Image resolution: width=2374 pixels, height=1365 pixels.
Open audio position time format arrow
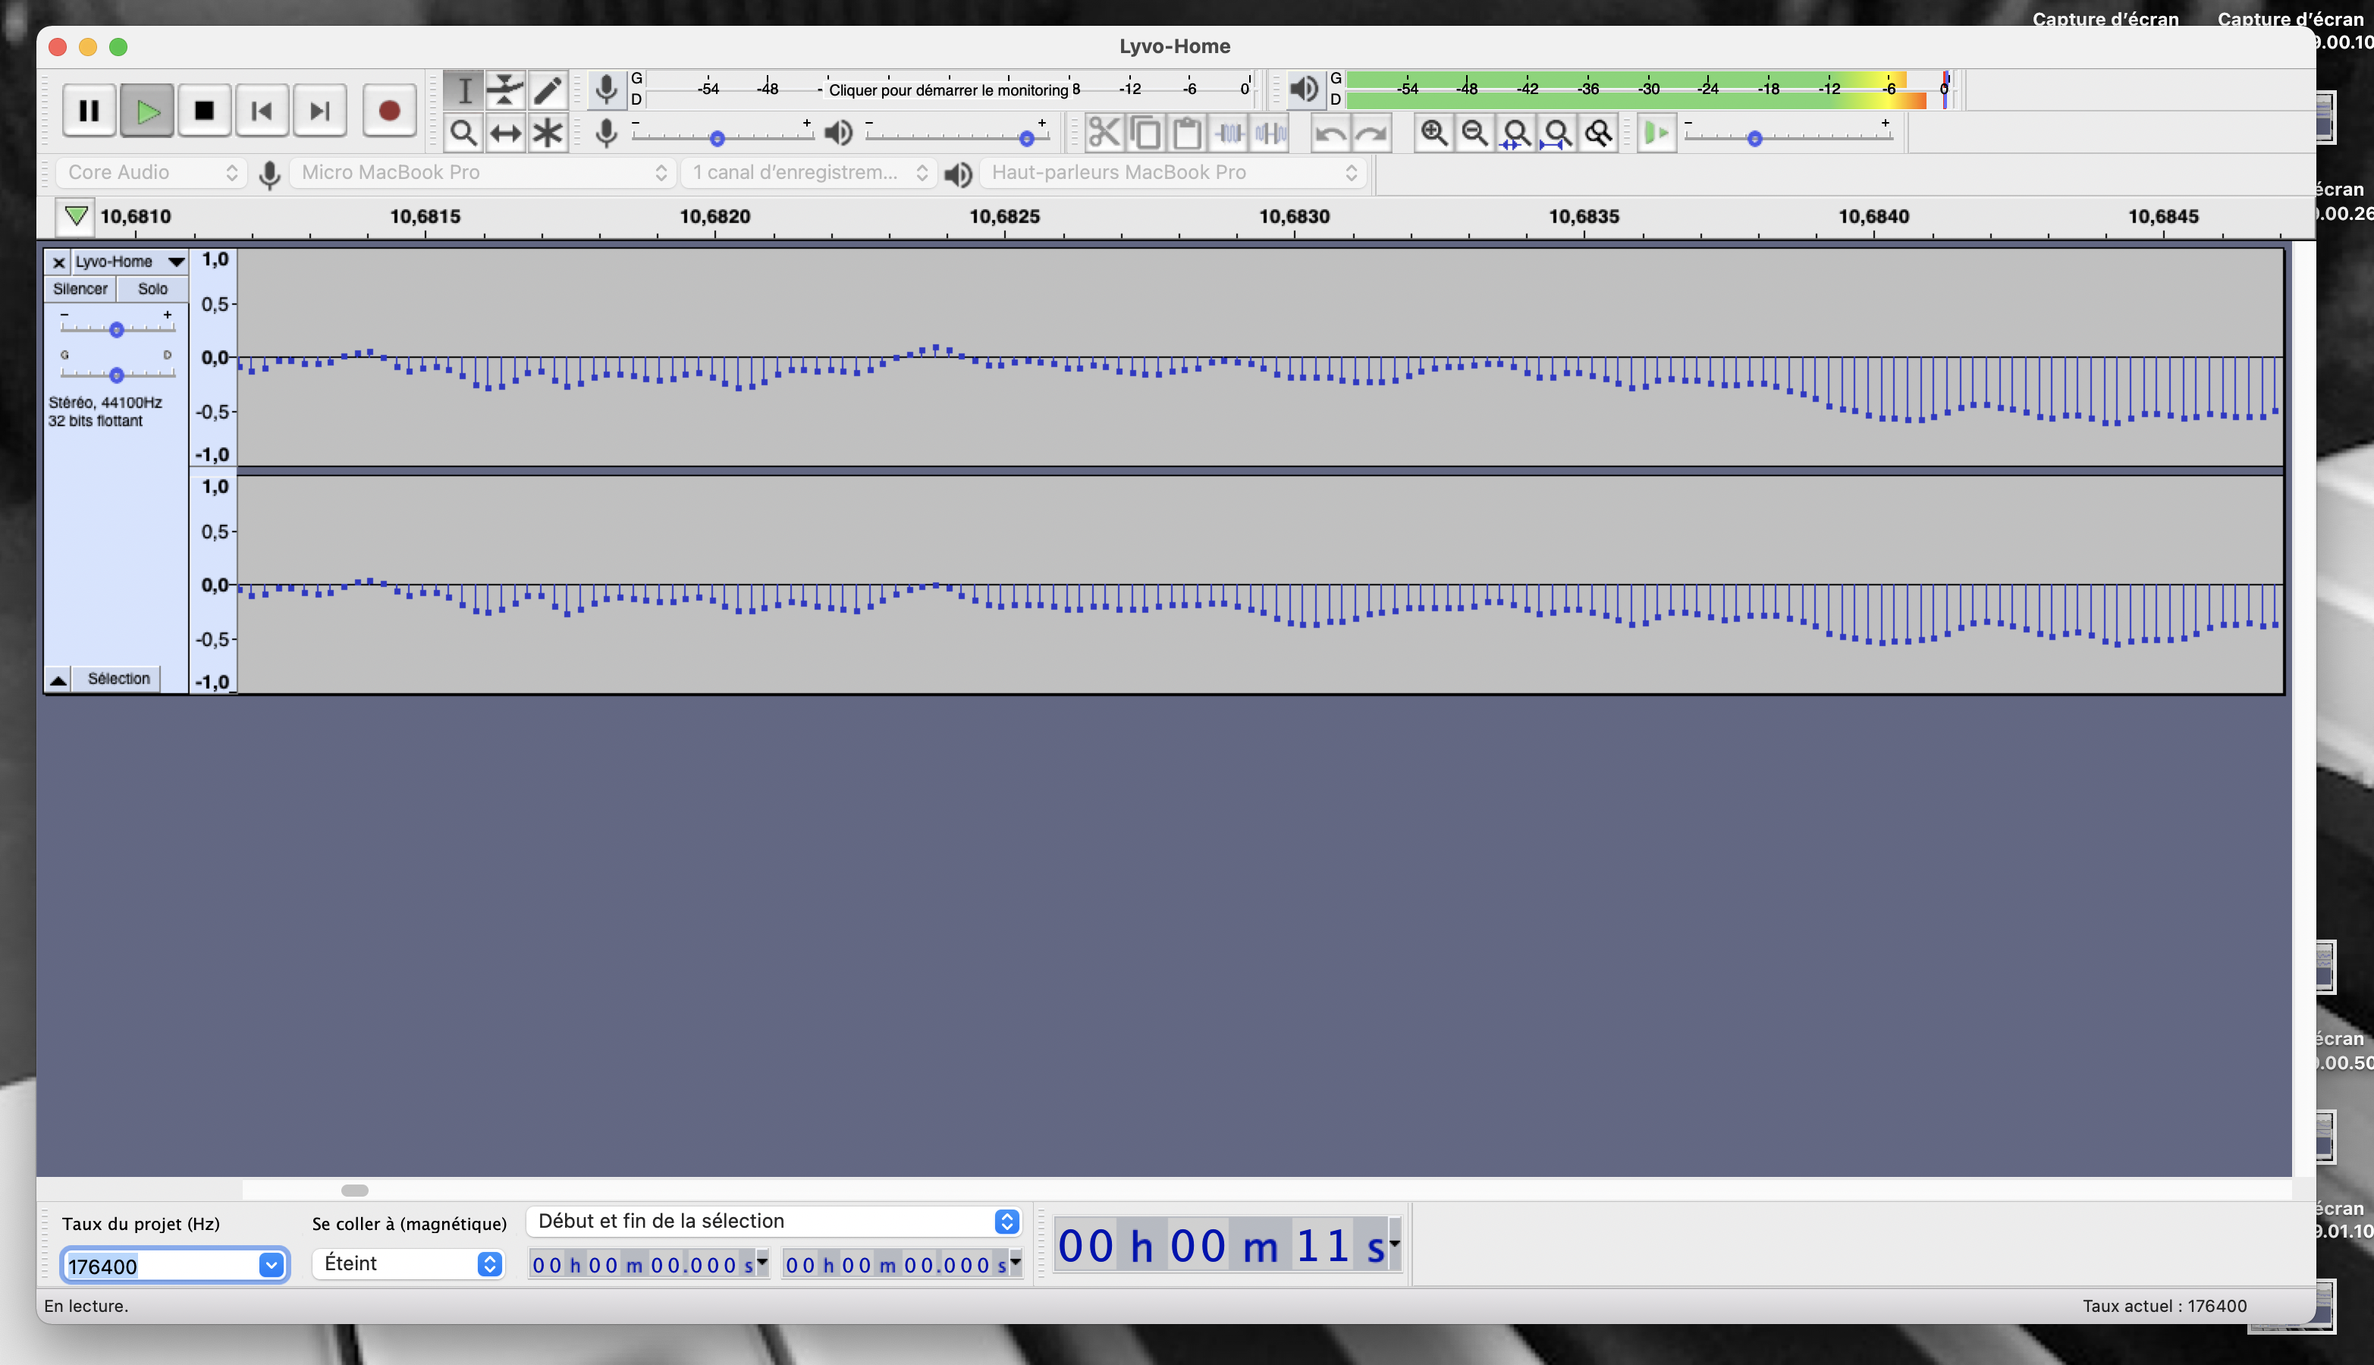1395,1244
